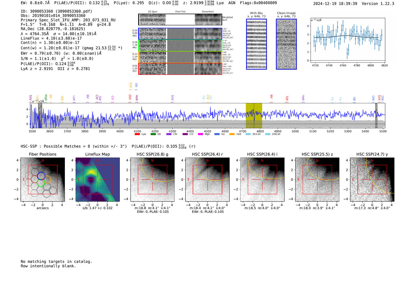Image resolution: width=415 pixels, height=282 pixels.
Task: Click the red Lyα legend swatch
Action: (x=137, y=134)
